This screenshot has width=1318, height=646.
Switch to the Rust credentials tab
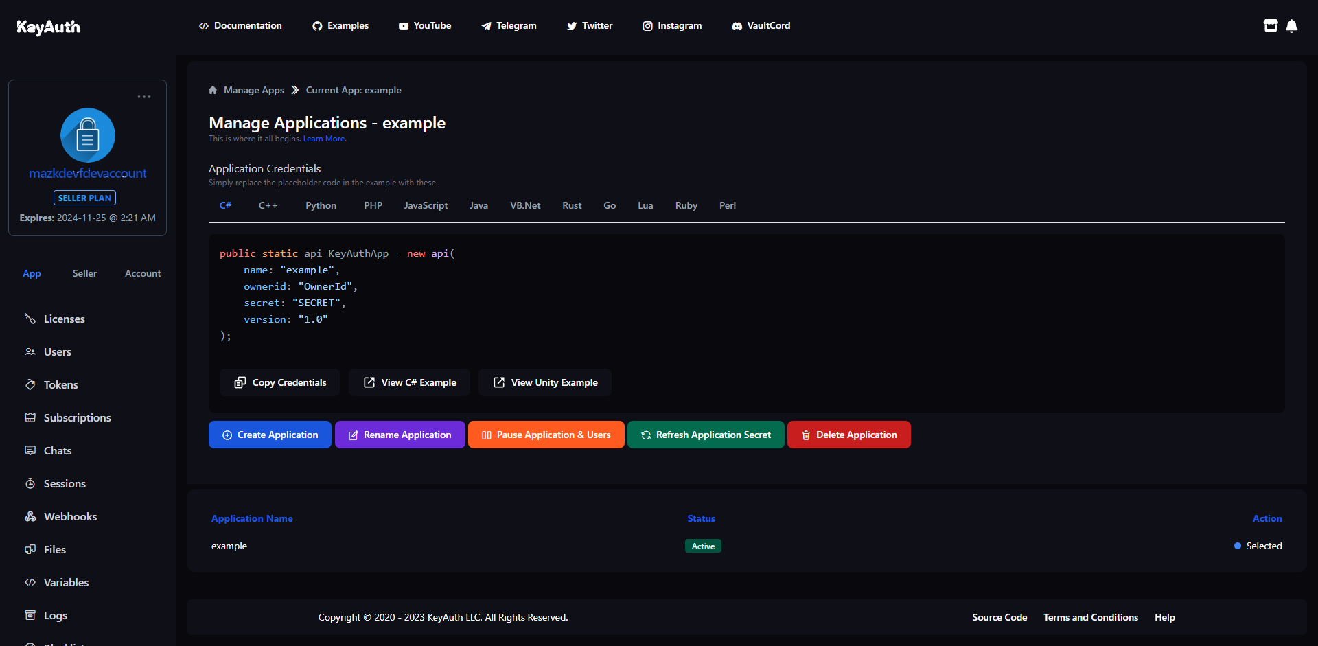click(x=571, y=206)
